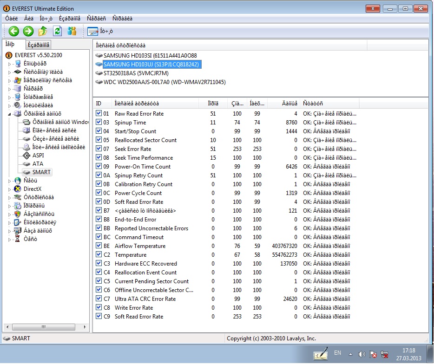Screen dimensions: 434x364
Task: Open the last menu bar item
Action: (122, 19)
